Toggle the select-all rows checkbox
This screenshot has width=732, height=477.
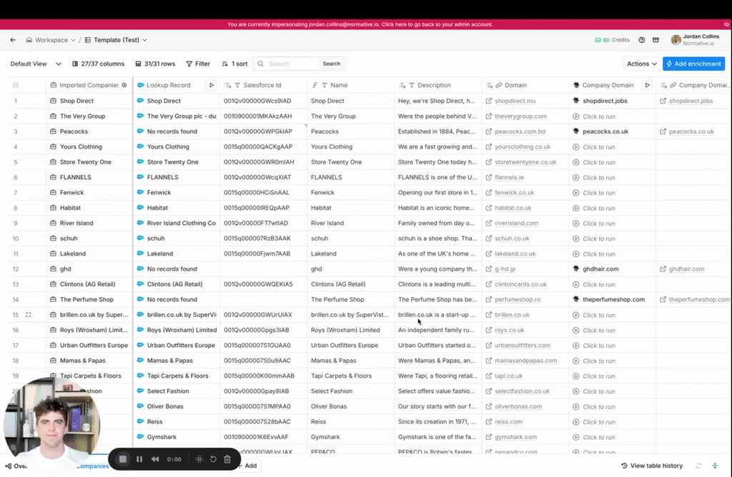[x=16, y=85]
